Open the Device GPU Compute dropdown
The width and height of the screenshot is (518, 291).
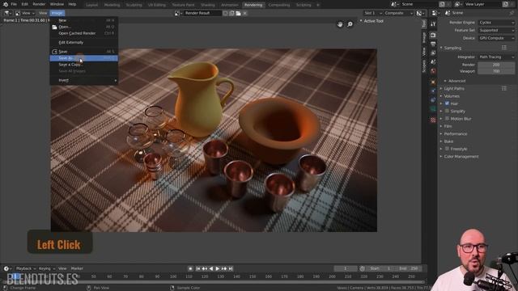[496, 38]
